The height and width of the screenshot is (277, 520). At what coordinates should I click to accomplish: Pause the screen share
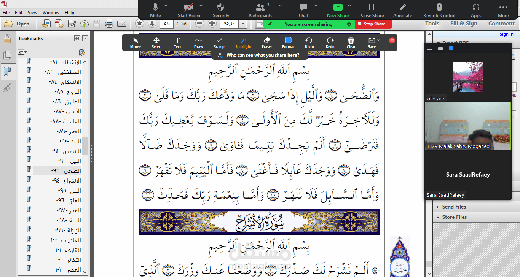[x=372, y=10]
